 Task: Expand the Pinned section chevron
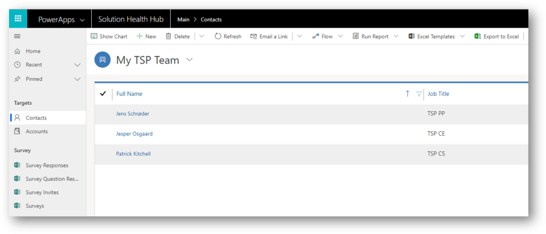click(x=77, y=79)
